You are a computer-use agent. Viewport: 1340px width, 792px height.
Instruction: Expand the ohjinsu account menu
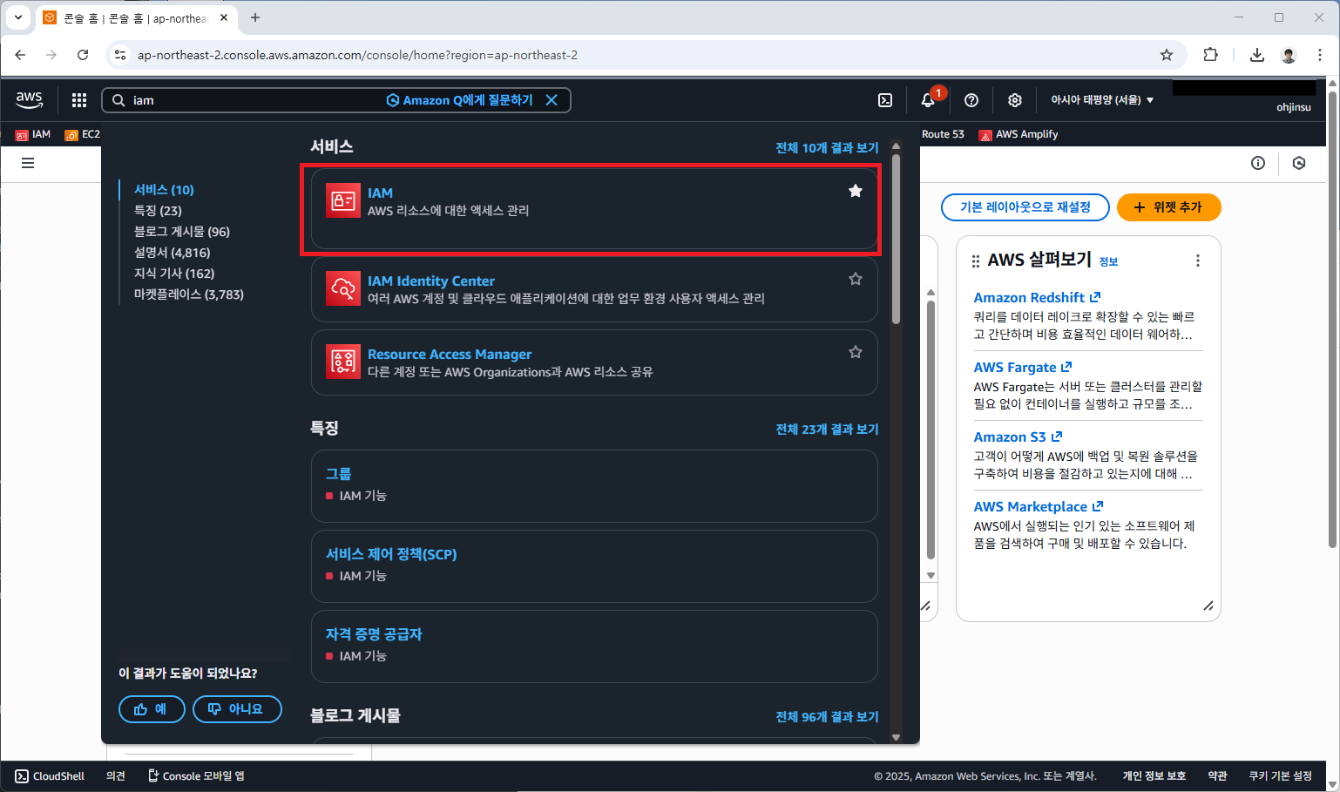point(1294,106)
